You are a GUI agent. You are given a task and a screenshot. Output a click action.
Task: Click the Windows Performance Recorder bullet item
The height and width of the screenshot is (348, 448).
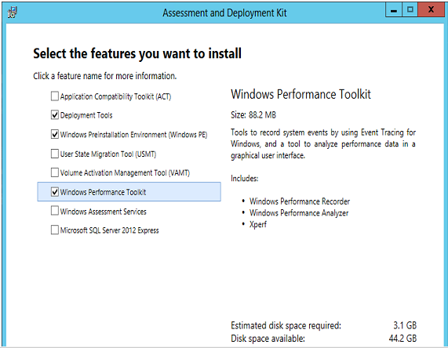point(300,201)
